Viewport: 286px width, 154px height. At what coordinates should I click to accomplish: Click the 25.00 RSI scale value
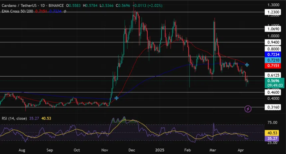(272, 143)
